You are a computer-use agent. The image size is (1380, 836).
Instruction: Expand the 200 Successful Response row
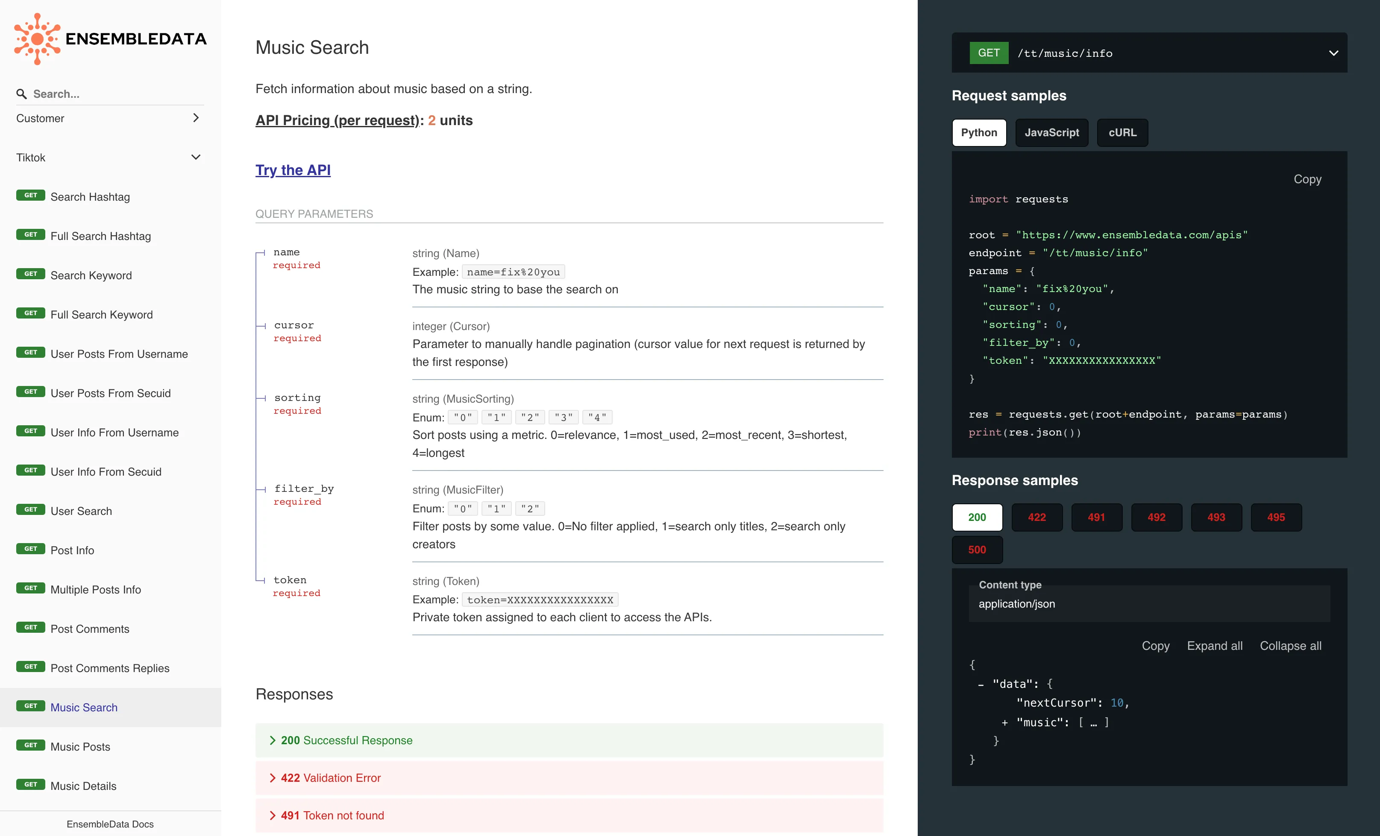[569, 740]
